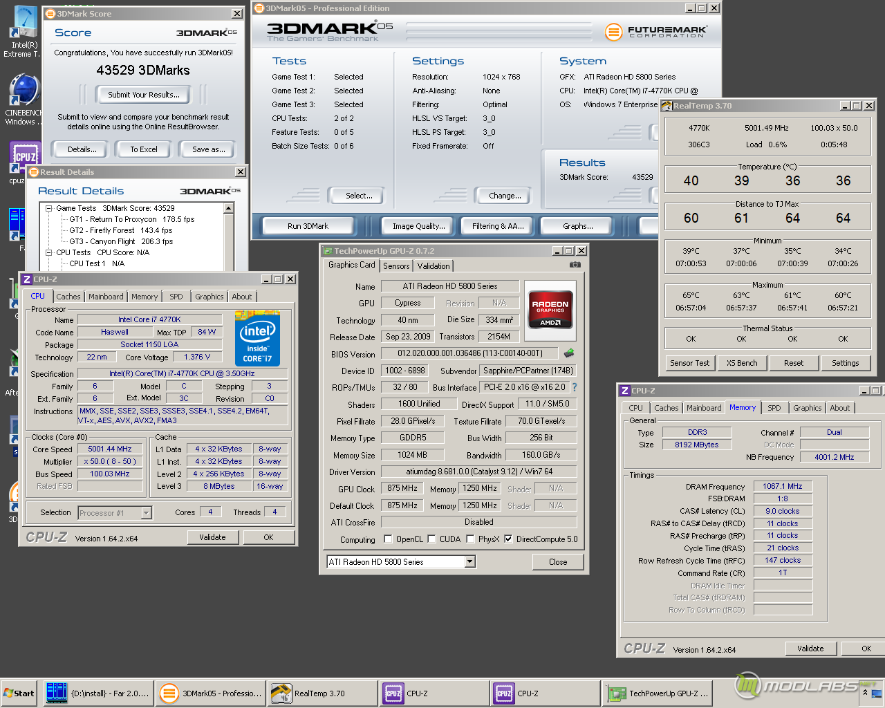Open the SPD tab in left CPU-Z
The width and height of the screenshot is (885, 708).
(x=176, y=297)
